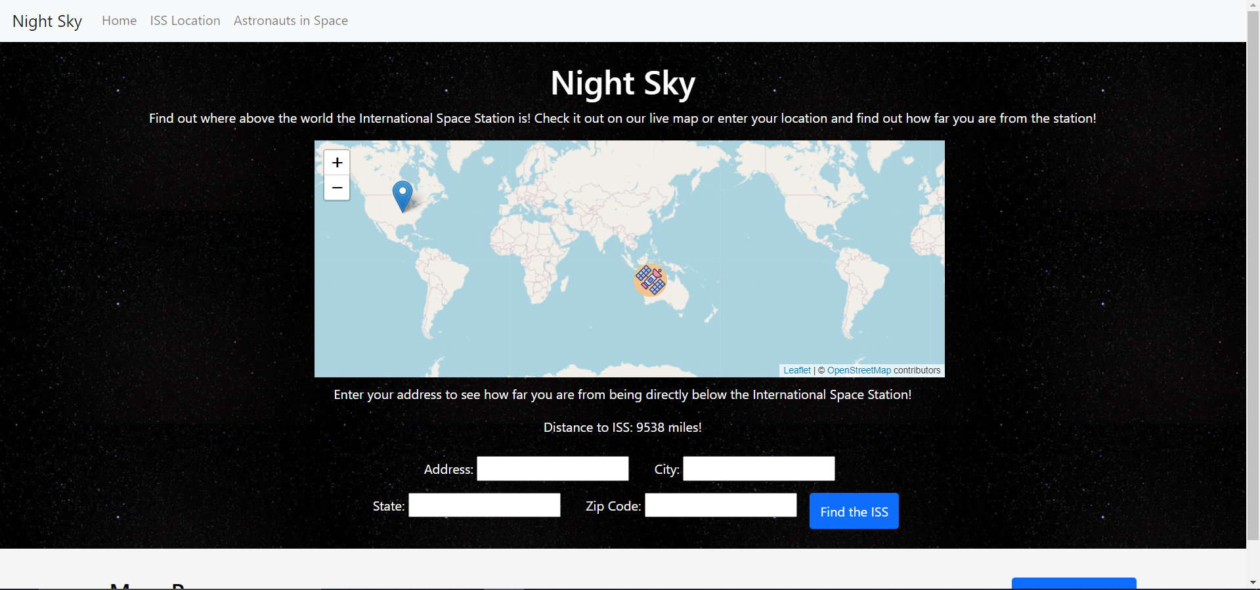The width and height of the screenshot is (1260, 590).
Task: Go to the Home nav item
Action: click(x=119, y=20)
